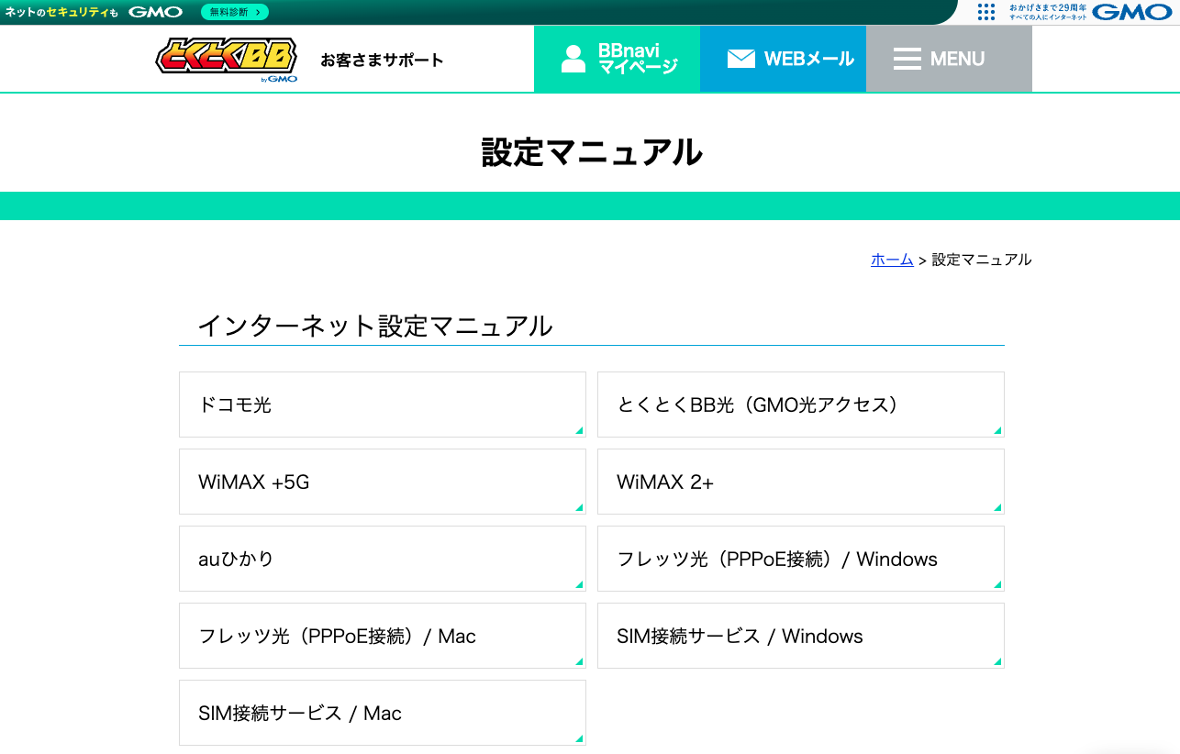The image size is (1180, 754).
Task: Open the WiMAX +5G manual
Action: (383, 482)
